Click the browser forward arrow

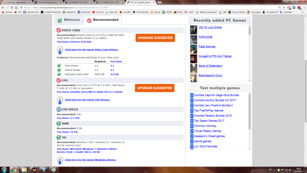(7, 7)
